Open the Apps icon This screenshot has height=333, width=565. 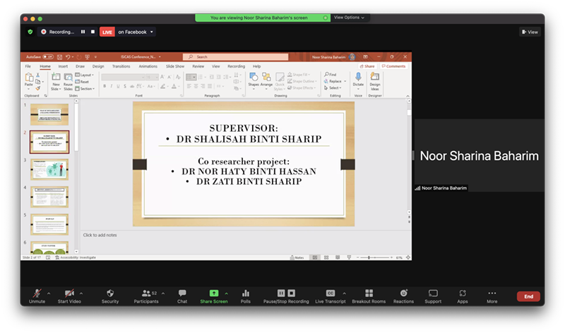click(463, 293)
